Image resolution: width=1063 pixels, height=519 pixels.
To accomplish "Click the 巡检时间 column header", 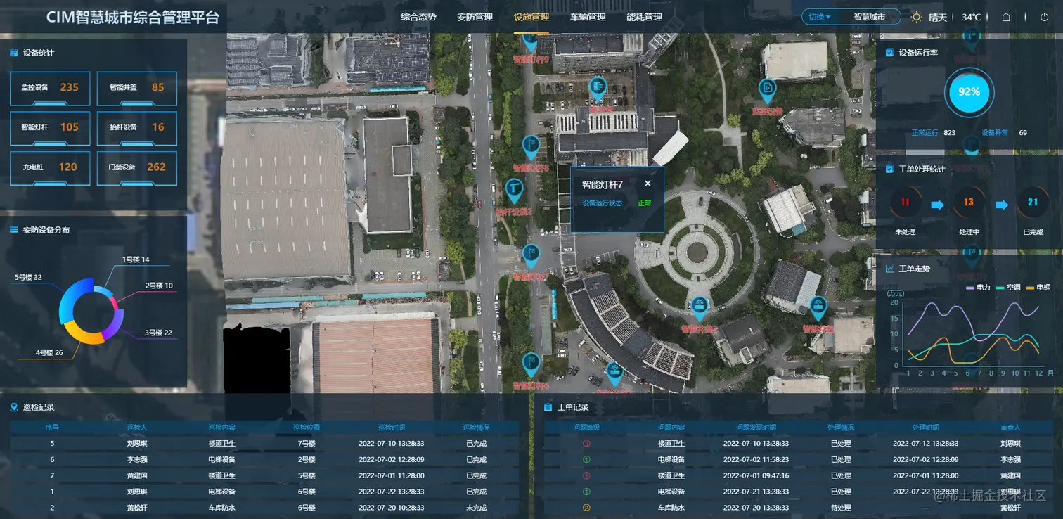I will 391,427.
